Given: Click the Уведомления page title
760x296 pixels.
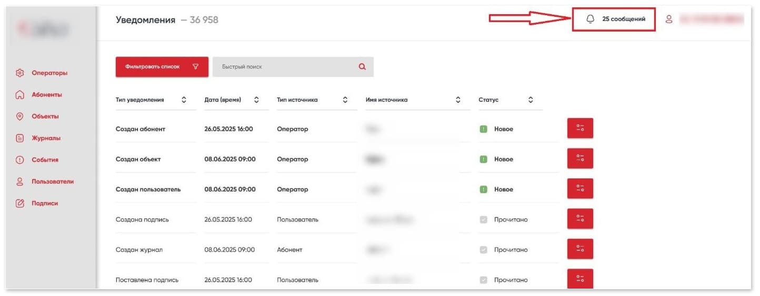Looking at the screenshot, I should [x=145, y=20].
